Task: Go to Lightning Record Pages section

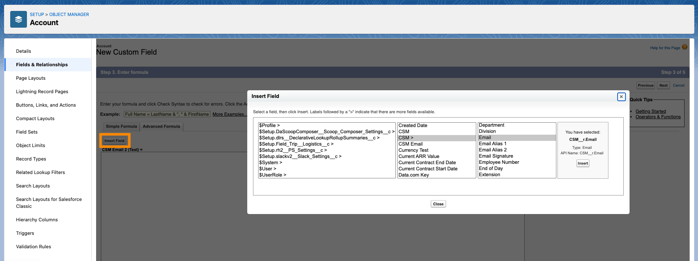Action: pyautogui.click(x=42, y=92)
